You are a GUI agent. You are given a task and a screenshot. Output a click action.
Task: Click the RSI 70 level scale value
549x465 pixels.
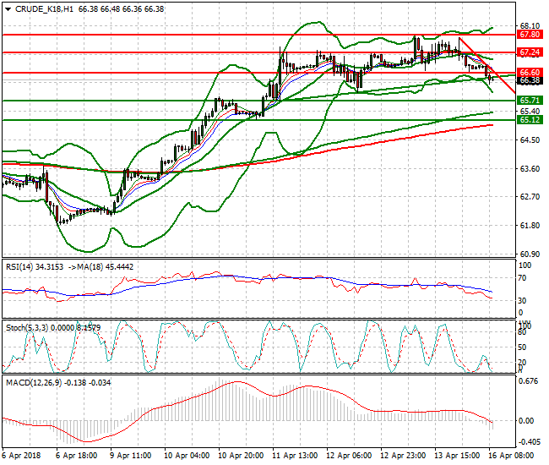pyautogui.click(x=522, y=278)
